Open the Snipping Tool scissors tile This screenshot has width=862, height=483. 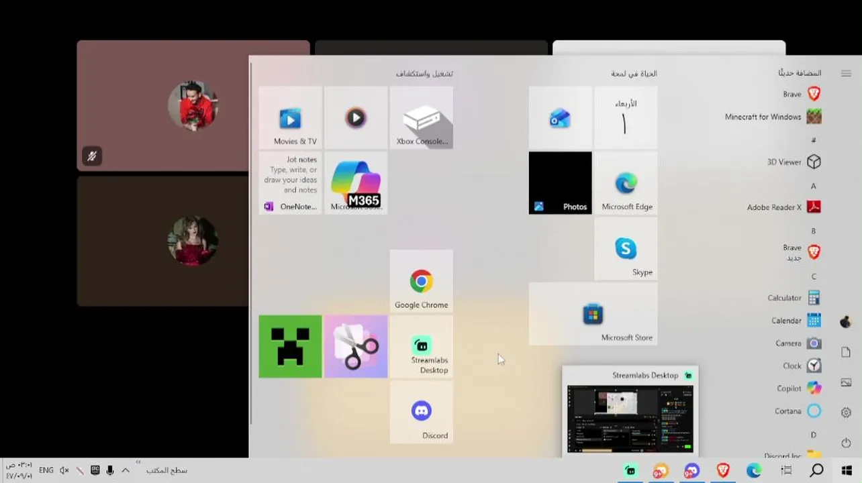coord(356,347)
